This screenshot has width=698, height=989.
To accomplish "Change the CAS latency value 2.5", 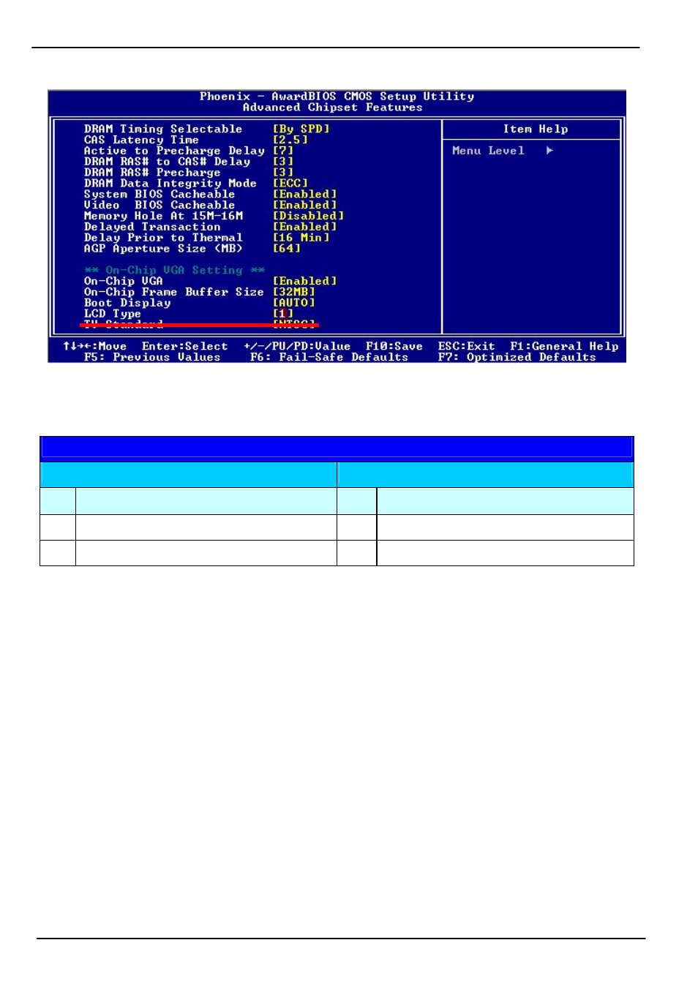I will tap(290, 140).
